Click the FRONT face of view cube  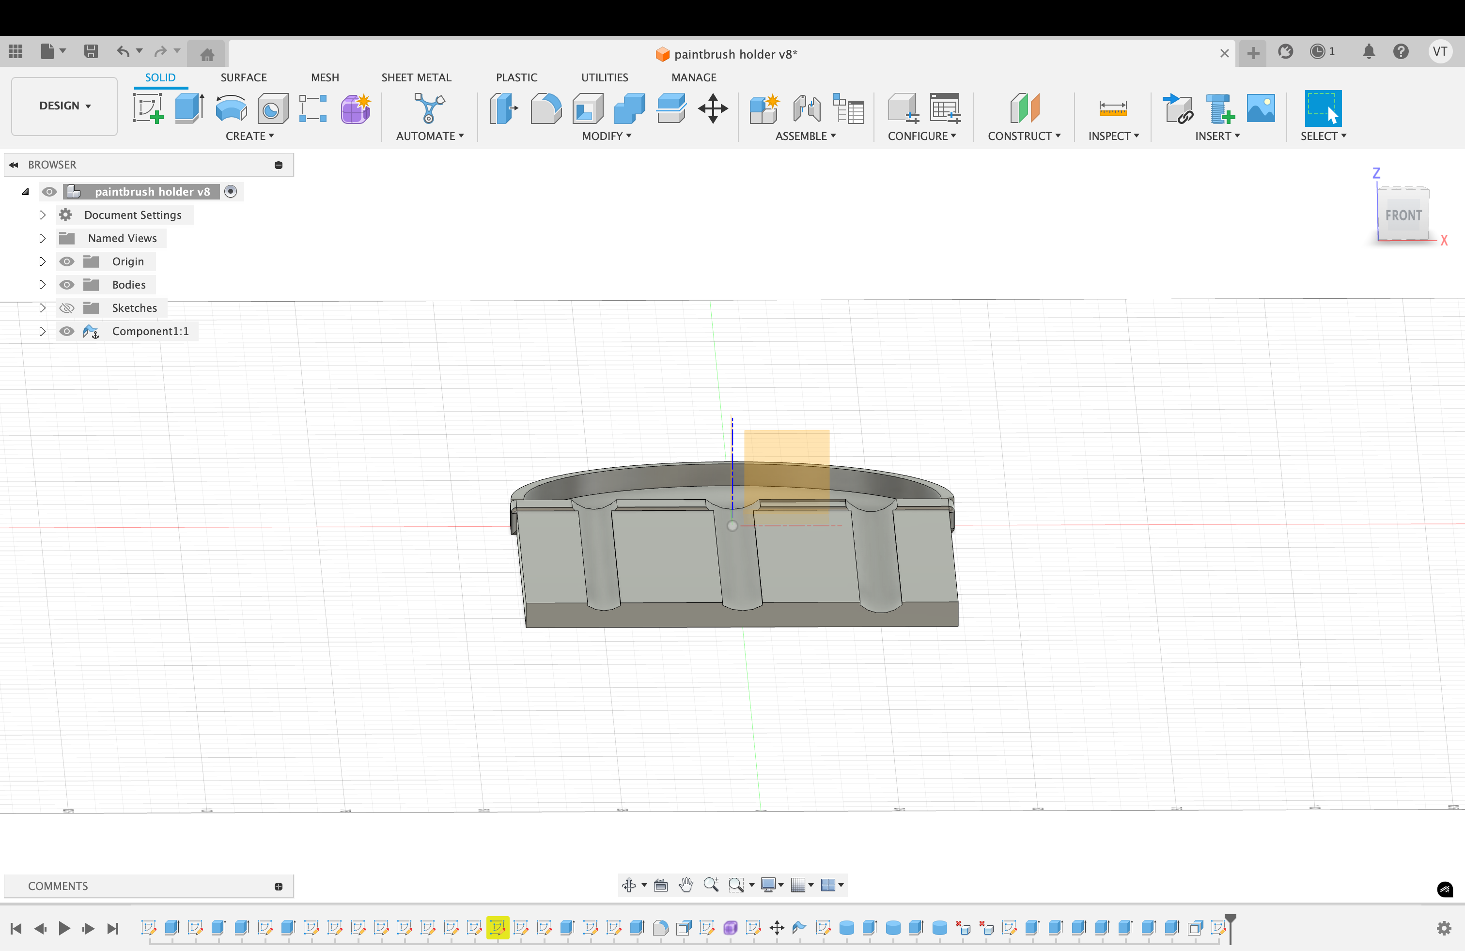[x=1403, y=215]
